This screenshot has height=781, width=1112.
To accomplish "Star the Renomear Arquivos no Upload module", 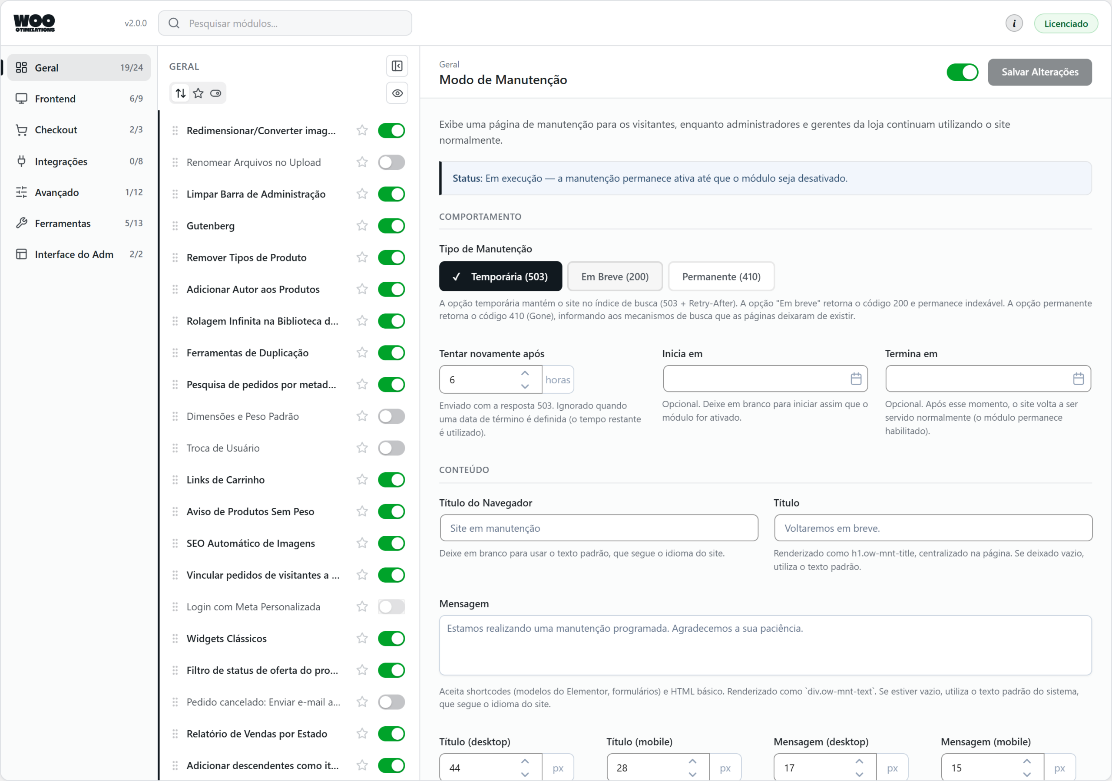I will [x=362, y=162].
